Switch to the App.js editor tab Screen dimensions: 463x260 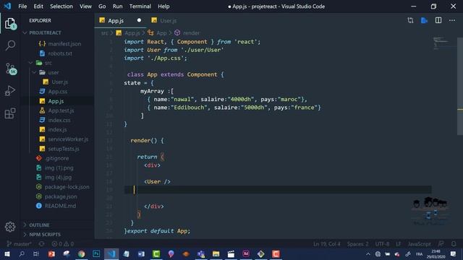coord(120,20)
